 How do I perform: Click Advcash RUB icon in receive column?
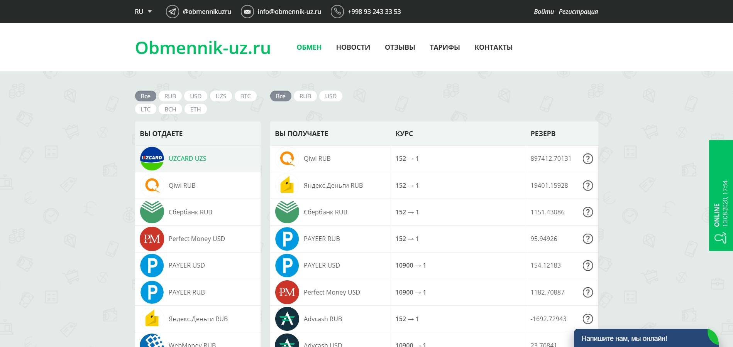pos(287,319)
